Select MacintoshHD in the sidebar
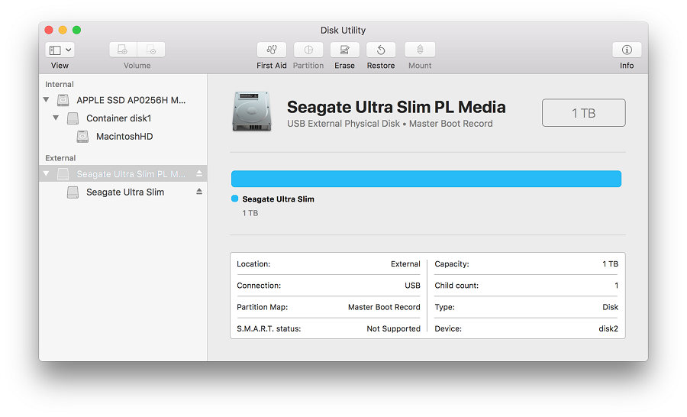 tap(123, 137)
